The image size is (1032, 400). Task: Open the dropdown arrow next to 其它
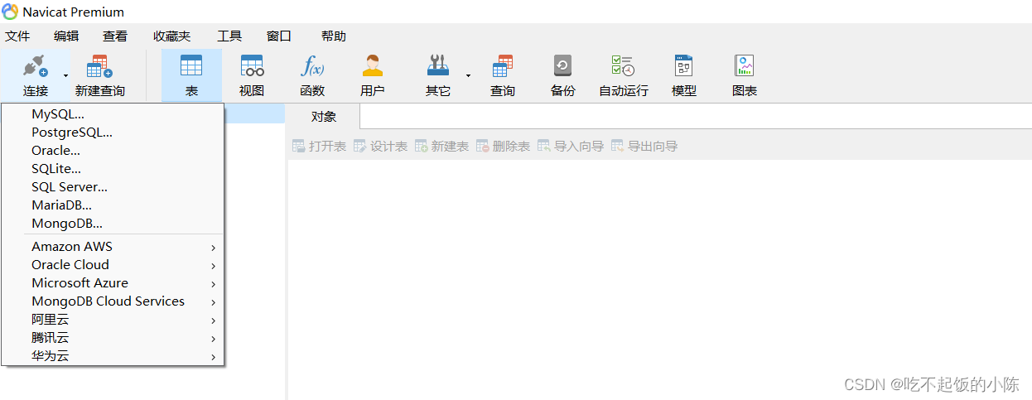click(x=468, y=75)
